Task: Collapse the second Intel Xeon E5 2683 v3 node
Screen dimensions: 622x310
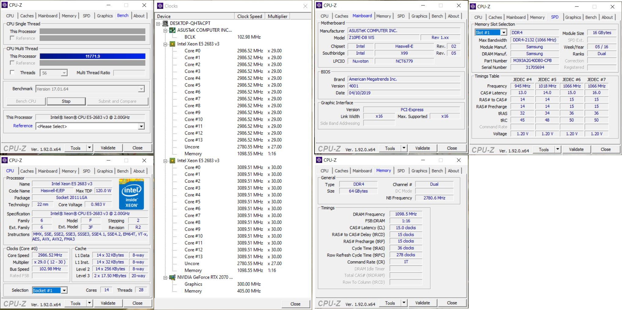Action: (165, 161)
